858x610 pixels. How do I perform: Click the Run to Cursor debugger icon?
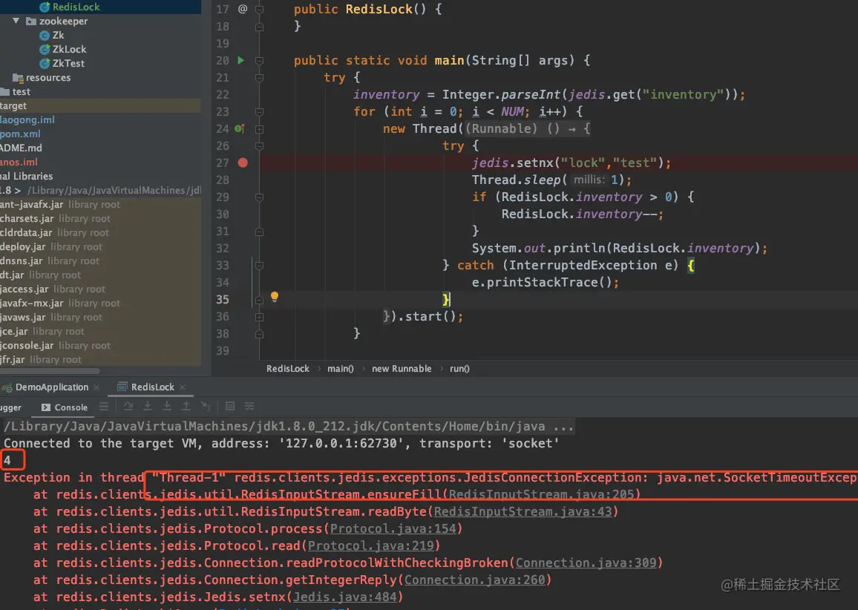pos(206,406)
